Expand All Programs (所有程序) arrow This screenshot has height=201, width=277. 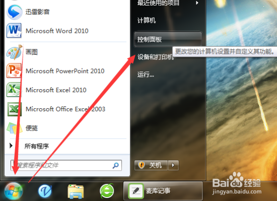[x=11, y=146]
